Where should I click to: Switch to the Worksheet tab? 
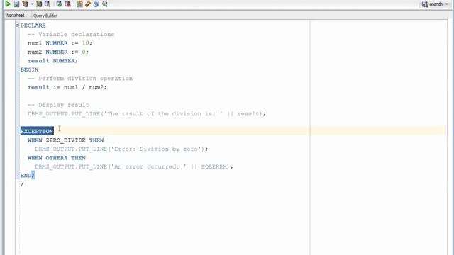pos(15,16)
